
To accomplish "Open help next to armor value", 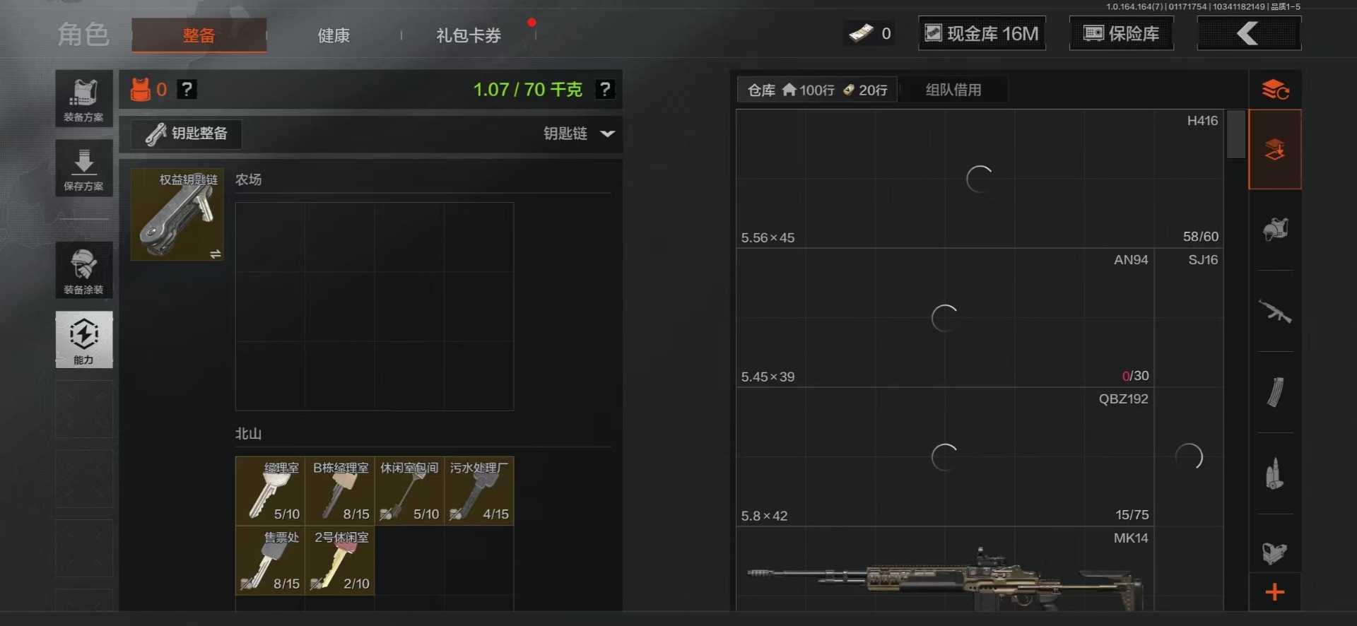I will tap(187, 90).
